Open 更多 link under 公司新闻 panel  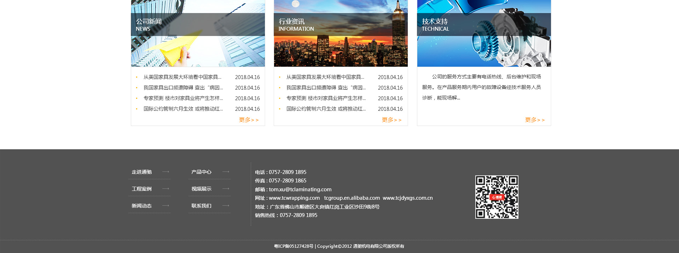click(249, 120)
